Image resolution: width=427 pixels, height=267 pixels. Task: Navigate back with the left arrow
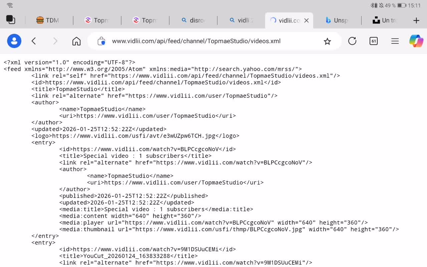tap(34, 41)
